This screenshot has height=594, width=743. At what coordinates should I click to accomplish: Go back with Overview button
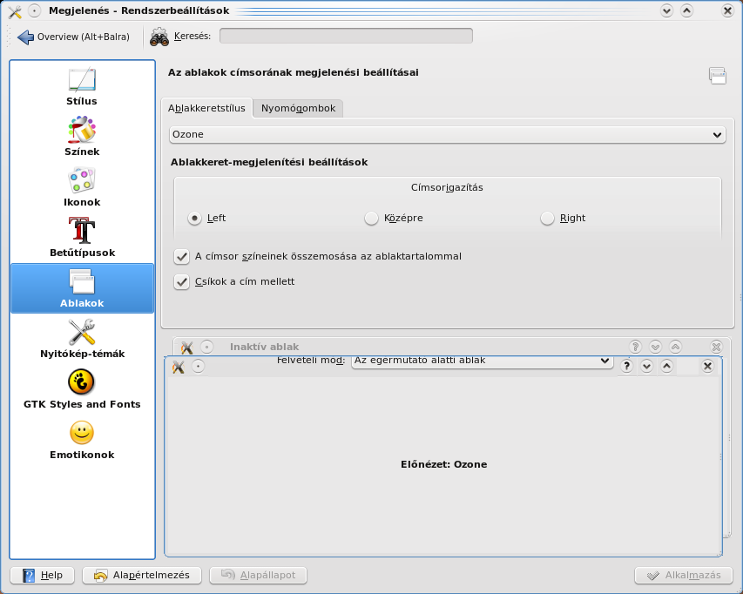[73, 37]
